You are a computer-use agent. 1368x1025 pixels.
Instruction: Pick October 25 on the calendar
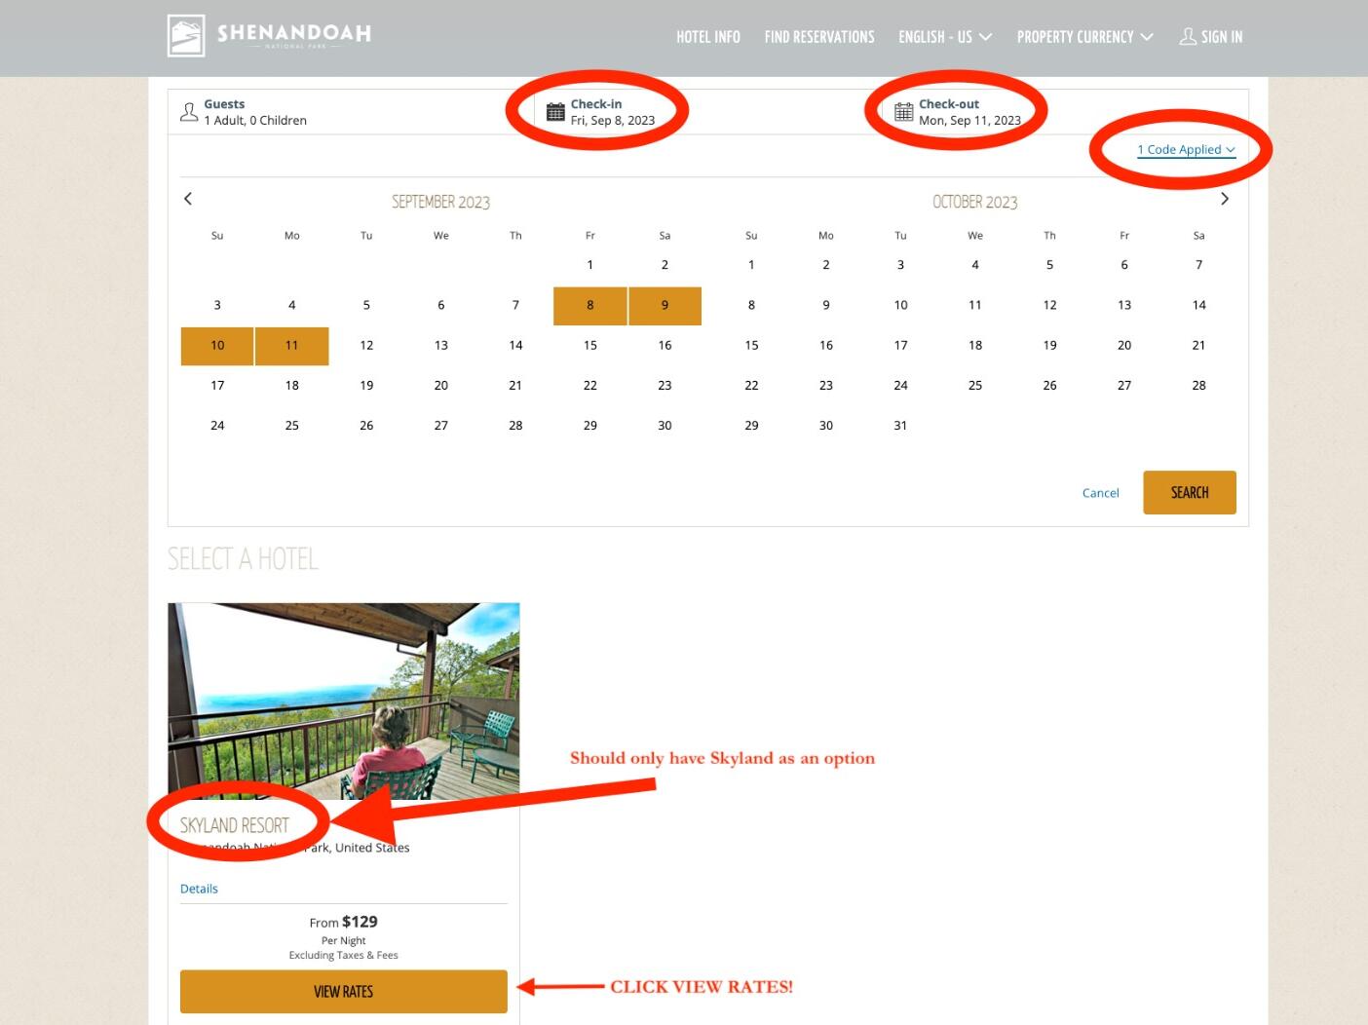975,386
